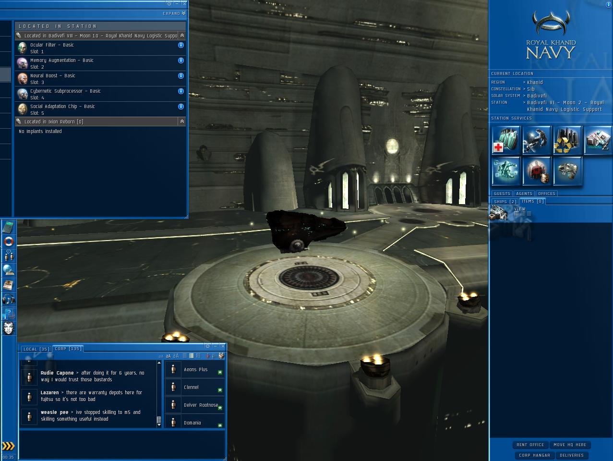The width and height of the screenshot is (613, 461).
Task: Click the yellow chevrons at sidebar bottom
Action: pyautogui.click(x=8, y=446)
